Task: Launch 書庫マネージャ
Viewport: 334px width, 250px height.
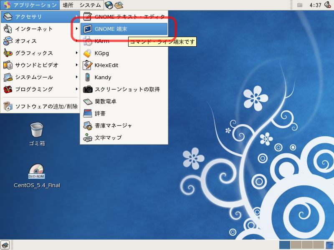Action: (x=124, y=126)
